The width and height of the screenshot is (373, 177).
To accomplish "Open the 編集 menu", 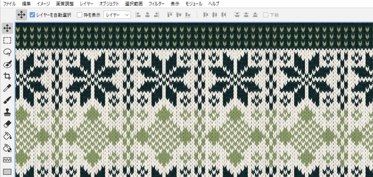I will [x=26, y=4].
